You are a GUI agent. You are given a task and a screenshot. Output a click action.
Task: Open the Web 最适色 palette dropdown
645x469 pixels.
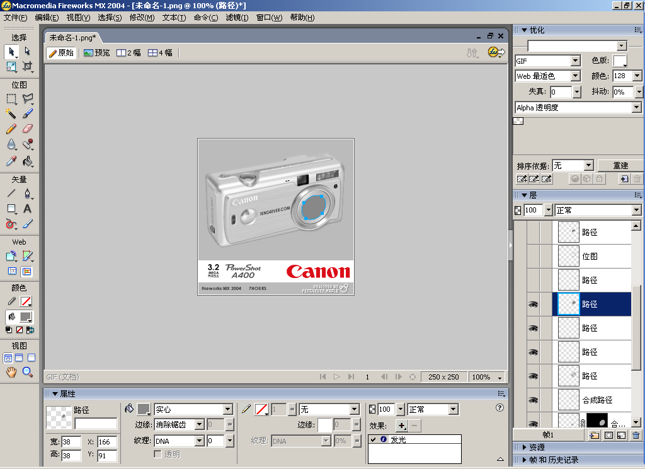(x=576, y=76)
